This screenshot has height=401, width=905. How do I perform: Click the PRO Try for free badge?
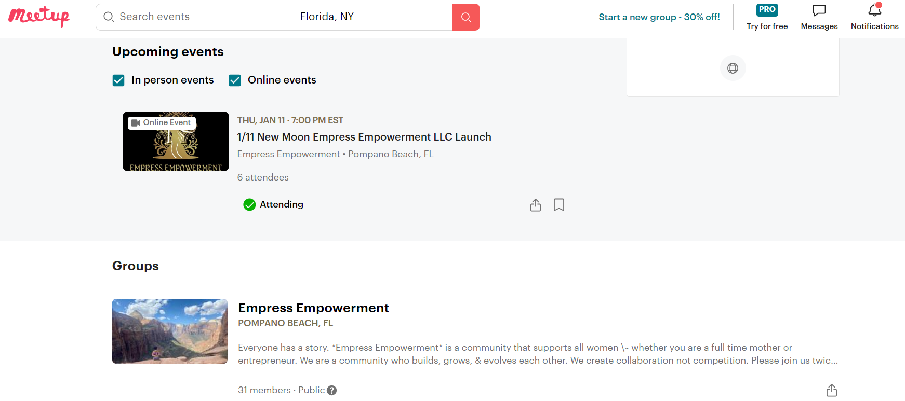[x=767, y=17]
